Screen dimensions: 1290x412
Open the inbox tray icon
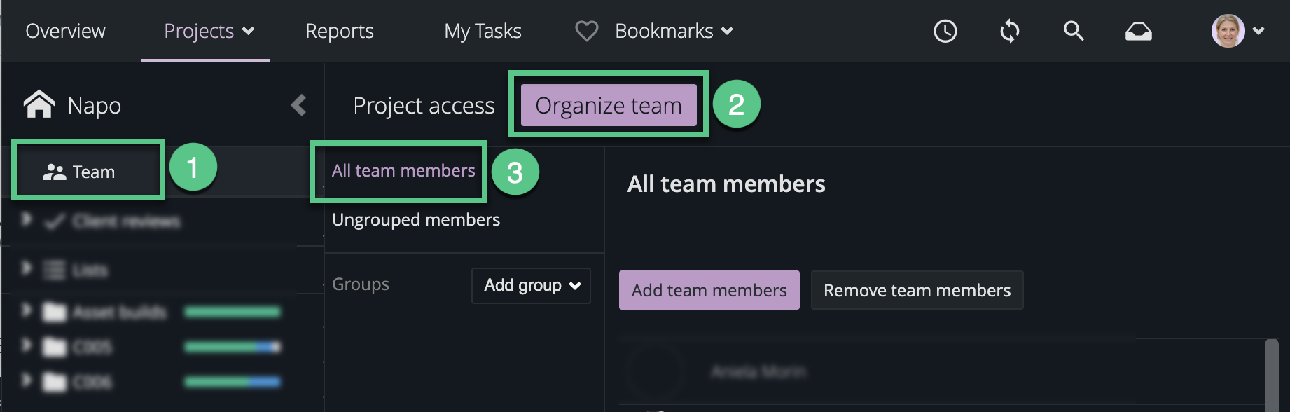click(x=1138, y=32)
